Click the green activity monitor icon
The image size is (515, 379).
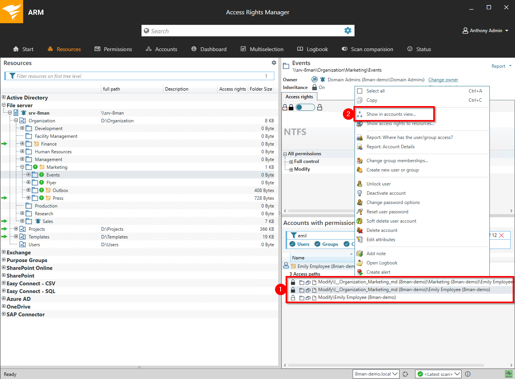tap(508, 374)
